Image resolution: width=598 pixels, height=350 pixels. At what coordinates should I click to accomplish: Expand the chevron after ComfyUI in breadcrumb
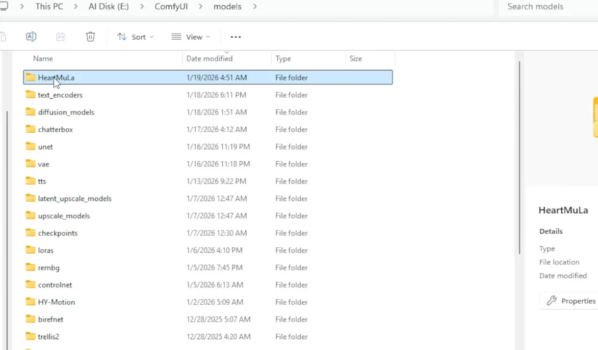[200, 7]
